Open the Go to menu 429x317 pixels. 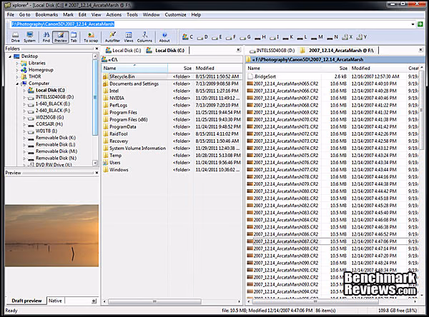[24, 15]
